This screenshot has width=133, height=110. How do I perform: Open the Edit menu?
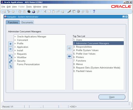click(9, 7)
